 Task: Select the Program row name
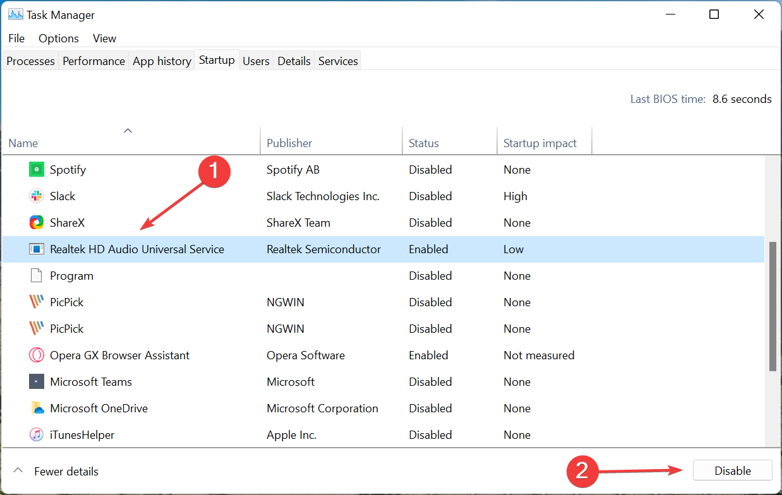tap(71, 276)
